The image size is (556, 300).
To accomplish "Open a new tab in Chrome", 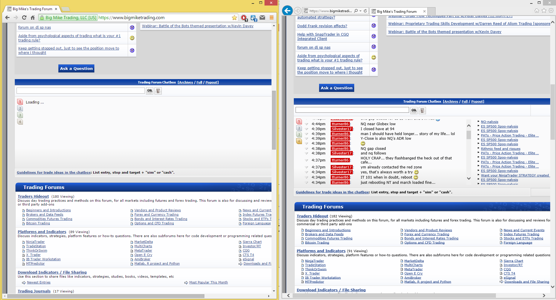I will coord(66,9).
